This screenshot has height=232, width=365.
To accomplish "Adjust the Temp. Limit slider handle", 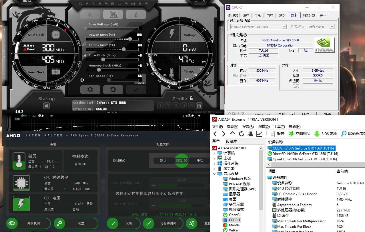I will (123, 49).
